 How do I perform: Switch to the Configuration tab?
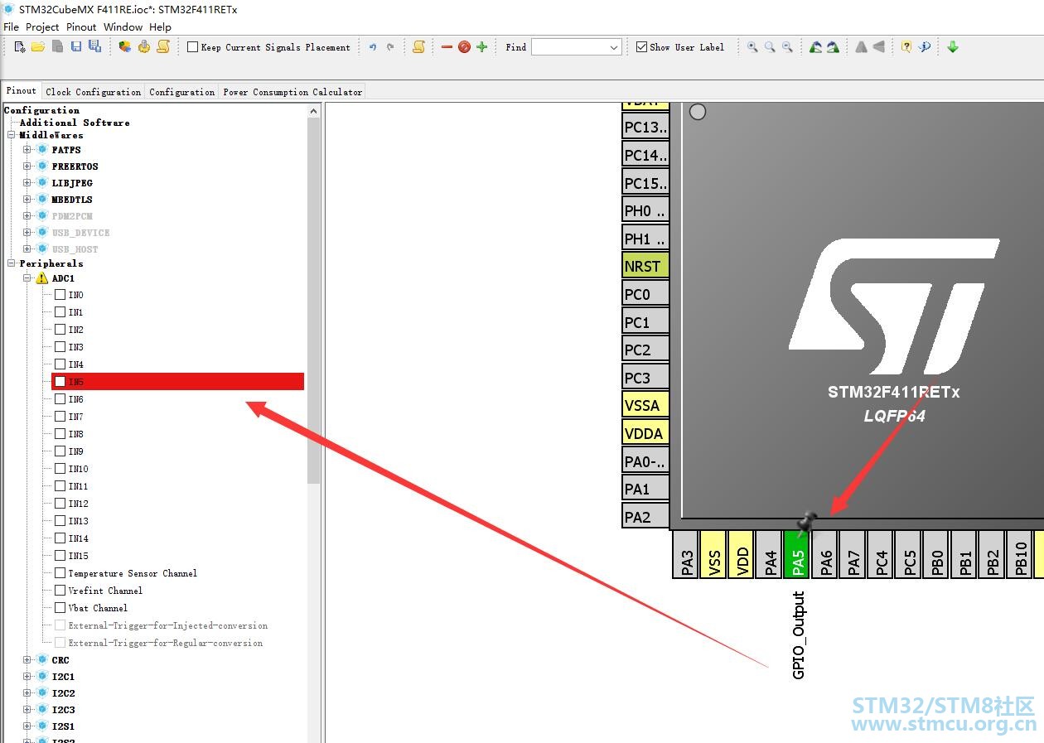click(182, 92)
